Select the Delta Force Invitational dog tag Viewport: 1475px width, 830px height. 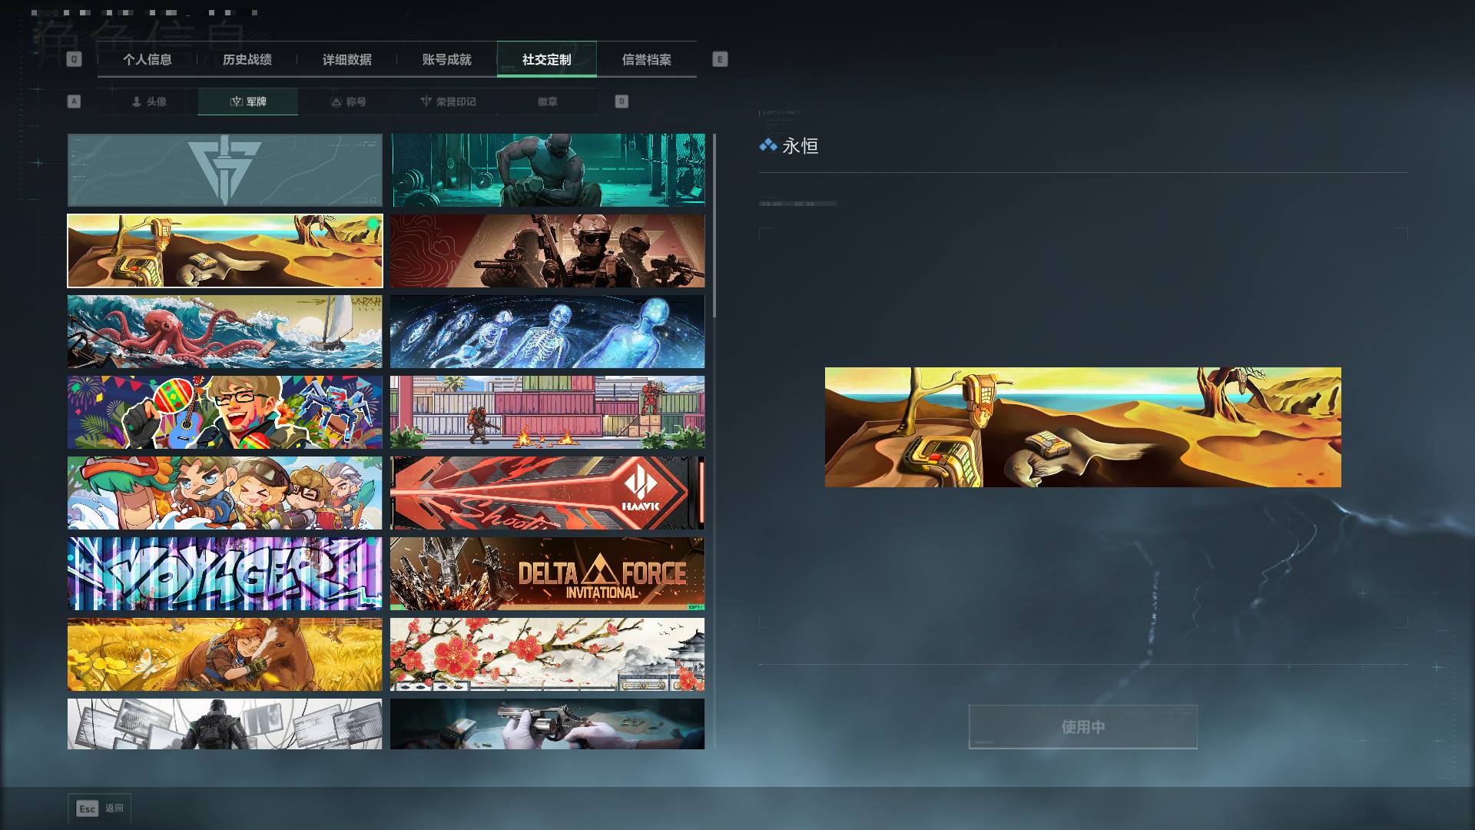click(548, 574)
